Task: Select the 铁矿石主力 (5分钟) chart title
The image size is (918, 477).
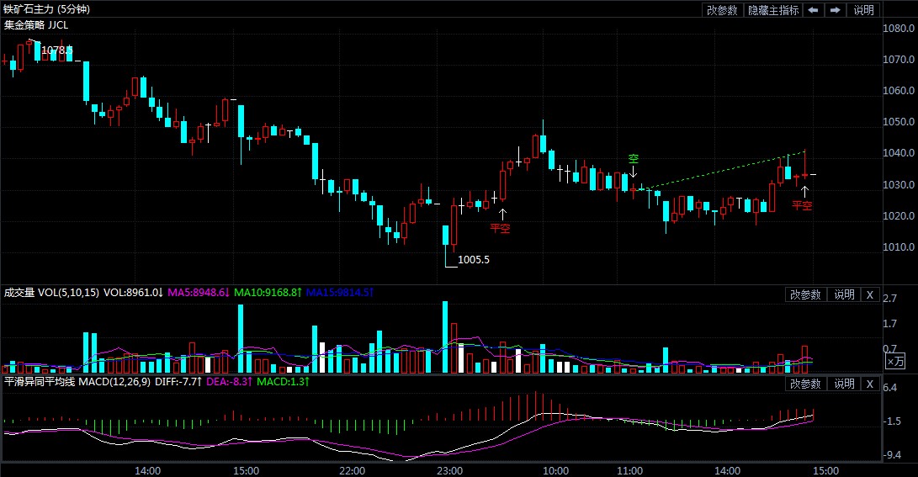Action: click(x=47, y=9)
